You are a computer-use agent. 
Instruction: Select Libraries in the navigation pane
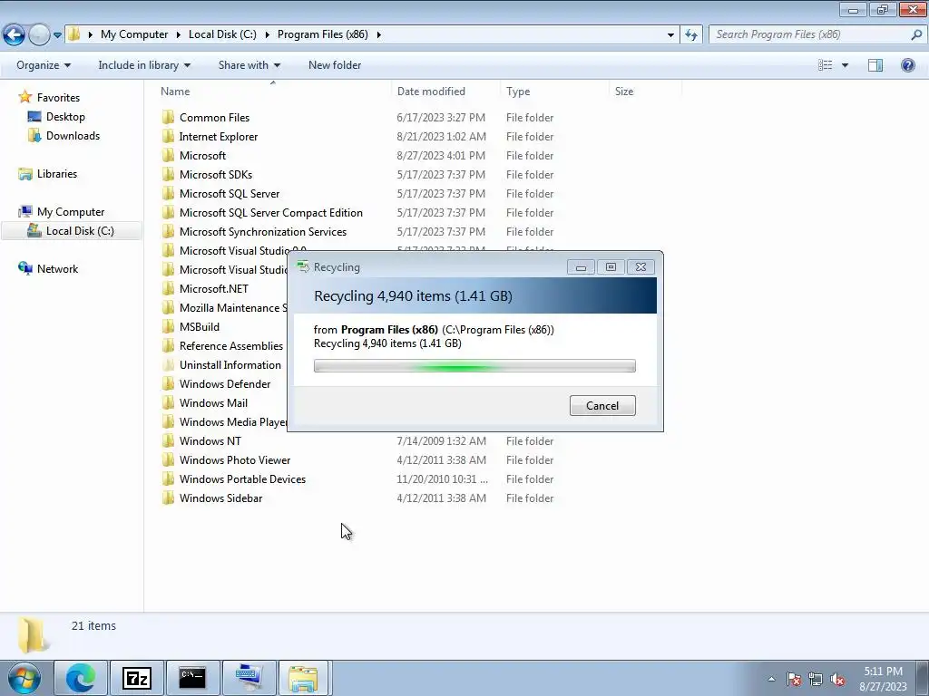[x=57, y=173]
